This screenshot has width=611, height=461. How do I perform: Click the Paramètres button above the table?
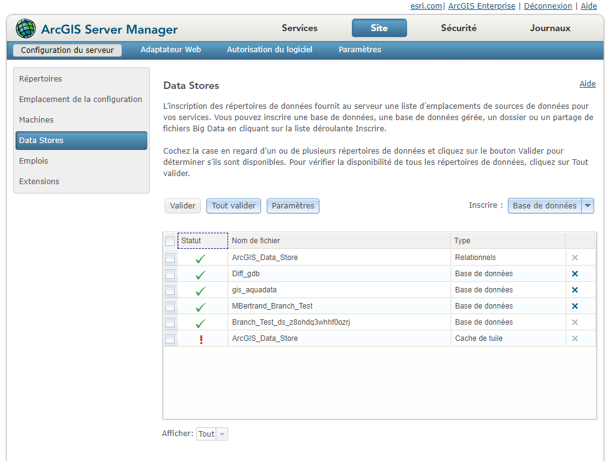(293, 206)
